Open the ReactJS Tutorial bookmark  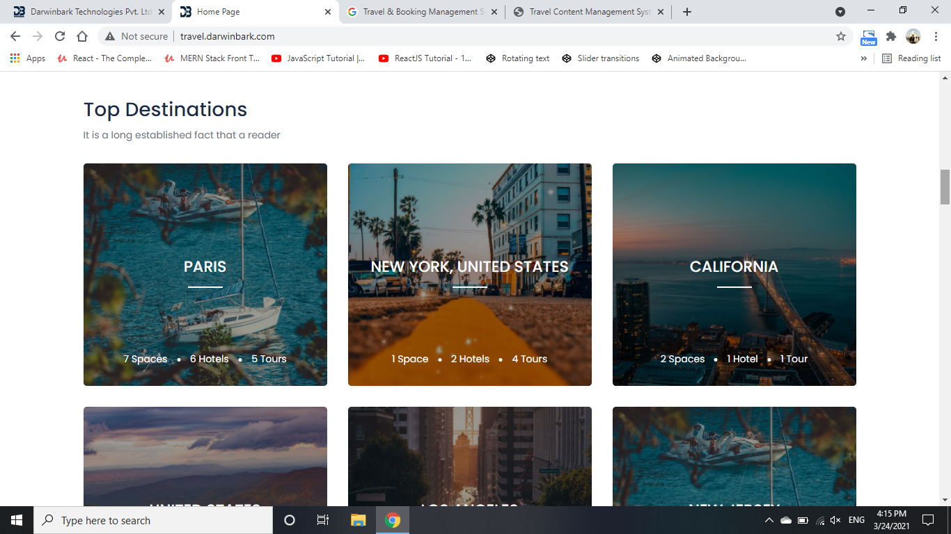point(425,58)
